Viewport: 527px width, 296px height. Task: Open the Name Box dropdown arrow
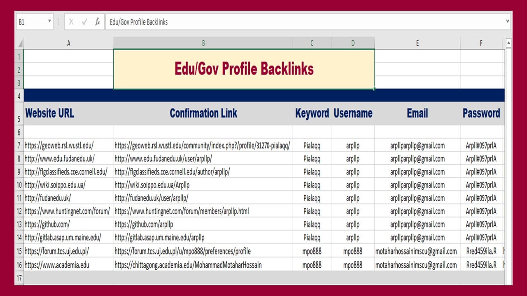pyautogui.click(x=50, y=22)
